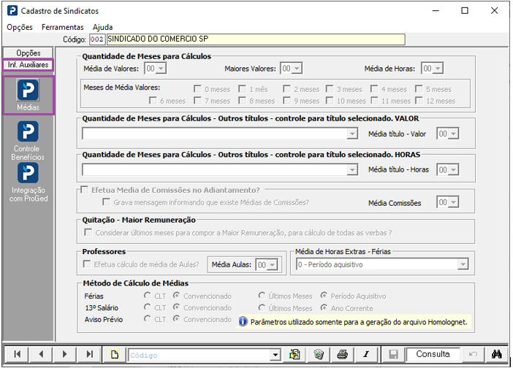Click the sindicato name text field
This screenshot has height=368, width=513.
click(255, 39)
